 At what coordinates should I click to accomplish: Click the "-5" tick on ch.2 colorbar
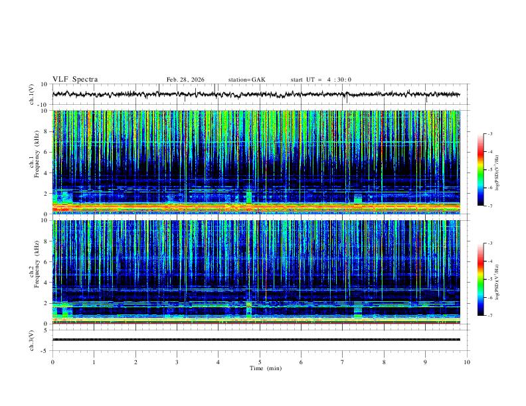coord(490,279)
